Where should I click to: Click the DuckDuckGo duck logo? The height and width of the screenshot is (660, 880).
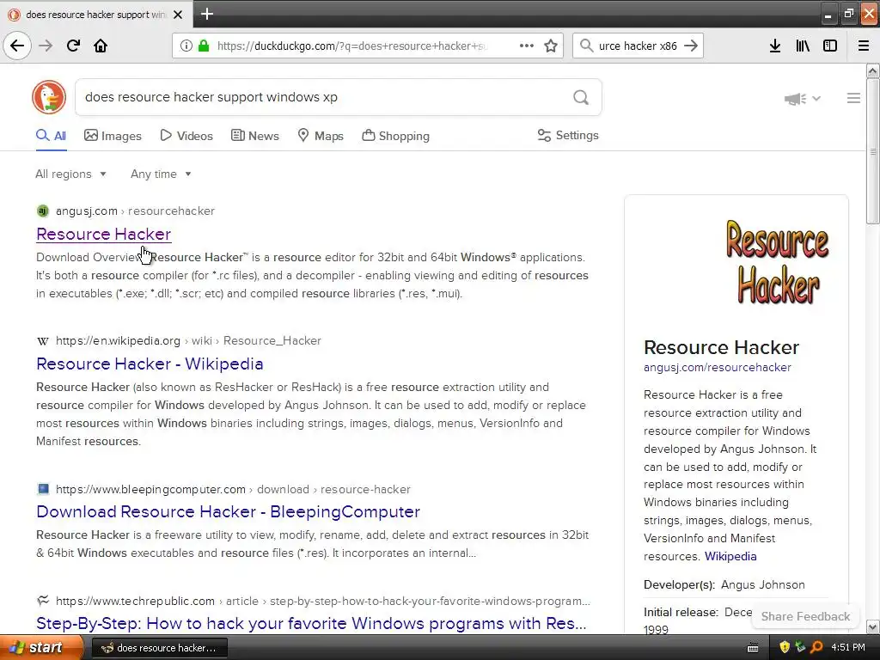(49, 97)
